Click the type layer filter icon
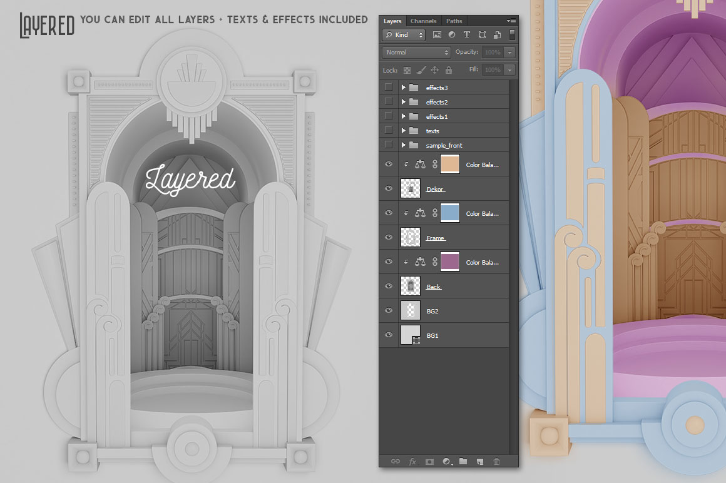726x483 pixels. (467, 35)
